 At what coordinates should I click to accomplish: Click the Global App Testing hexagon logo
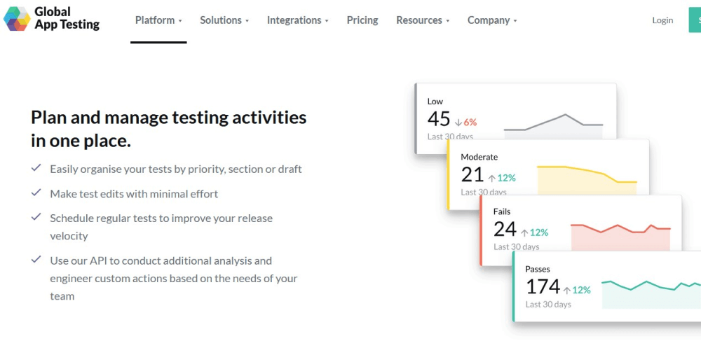[17, 19]
